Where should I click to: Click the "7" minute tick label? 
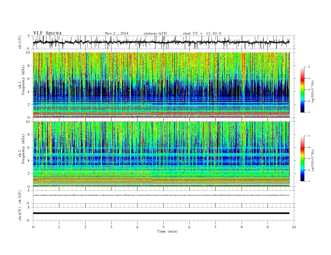(216, 227)
